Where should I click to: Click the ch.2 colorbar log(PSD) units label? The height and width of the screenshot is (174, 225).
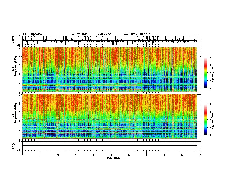[x=213, y=121]
